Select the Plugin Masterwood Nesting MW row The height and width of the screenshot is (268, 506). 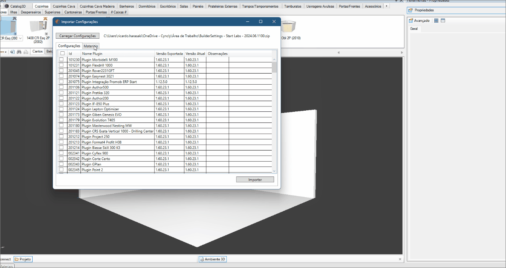tap(166, 126)
